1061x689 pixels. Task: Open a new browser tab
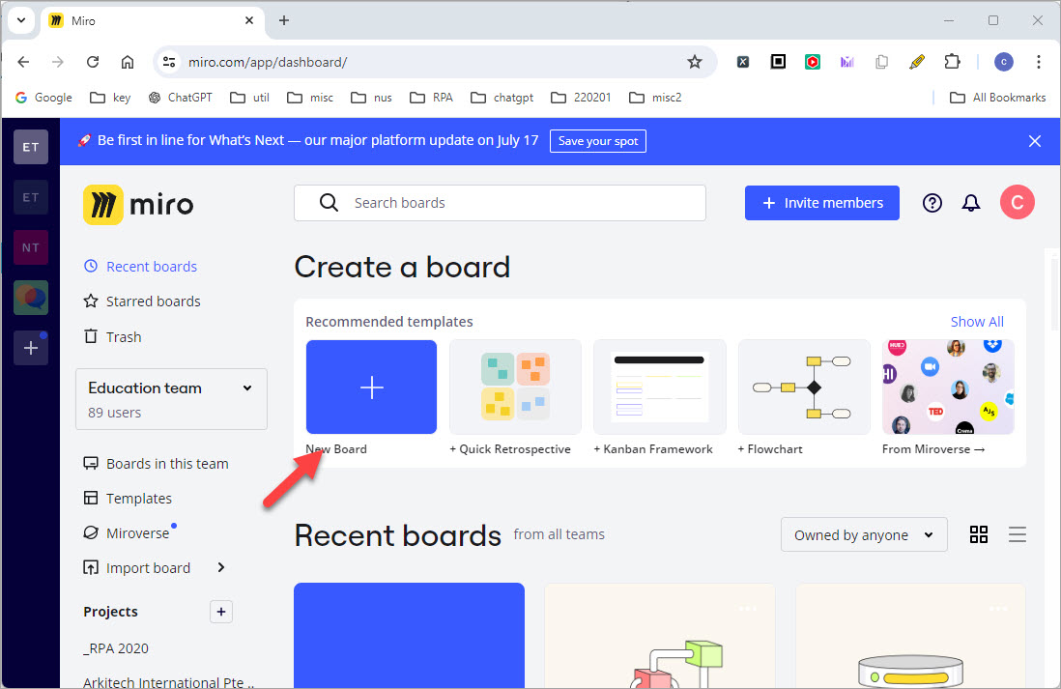[284, 20]
